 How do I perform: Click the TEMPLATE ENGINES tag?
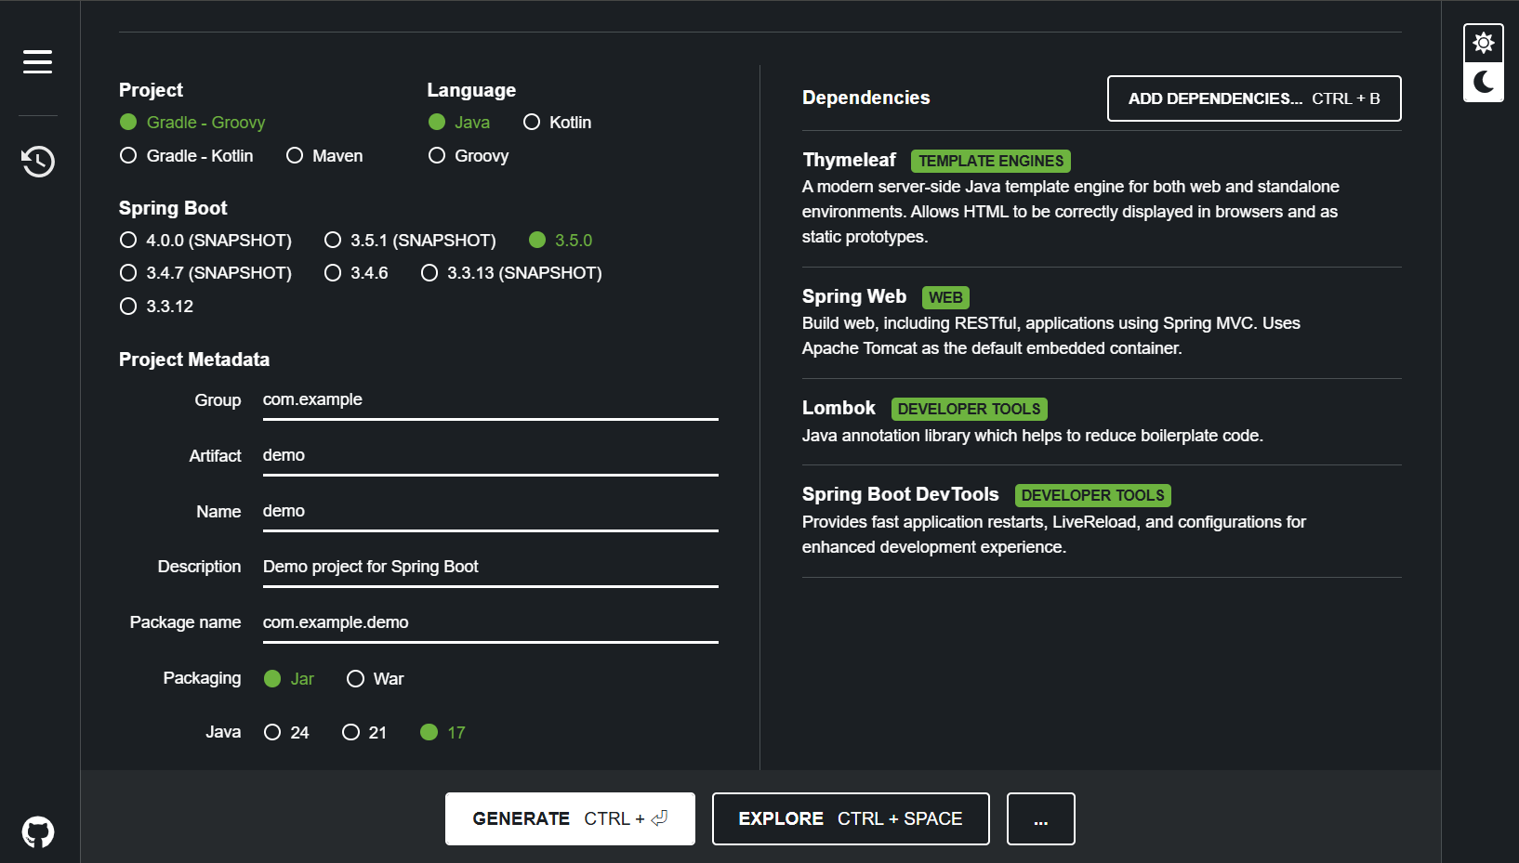click(x=991, y=161)
